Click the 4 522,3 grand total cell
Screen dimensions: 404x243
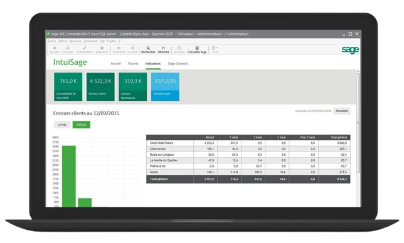pos(342,179)
